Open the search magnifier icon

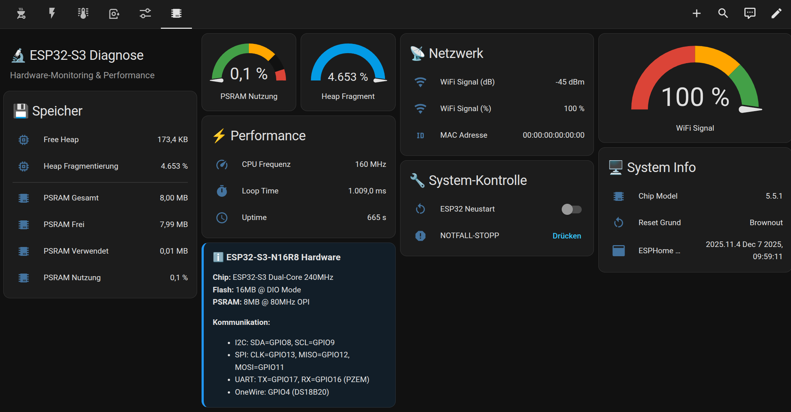[723, 14]
